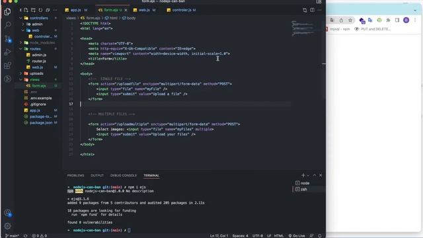Select the zsh terminal instance
423x238 pixels.
[304, 189]
